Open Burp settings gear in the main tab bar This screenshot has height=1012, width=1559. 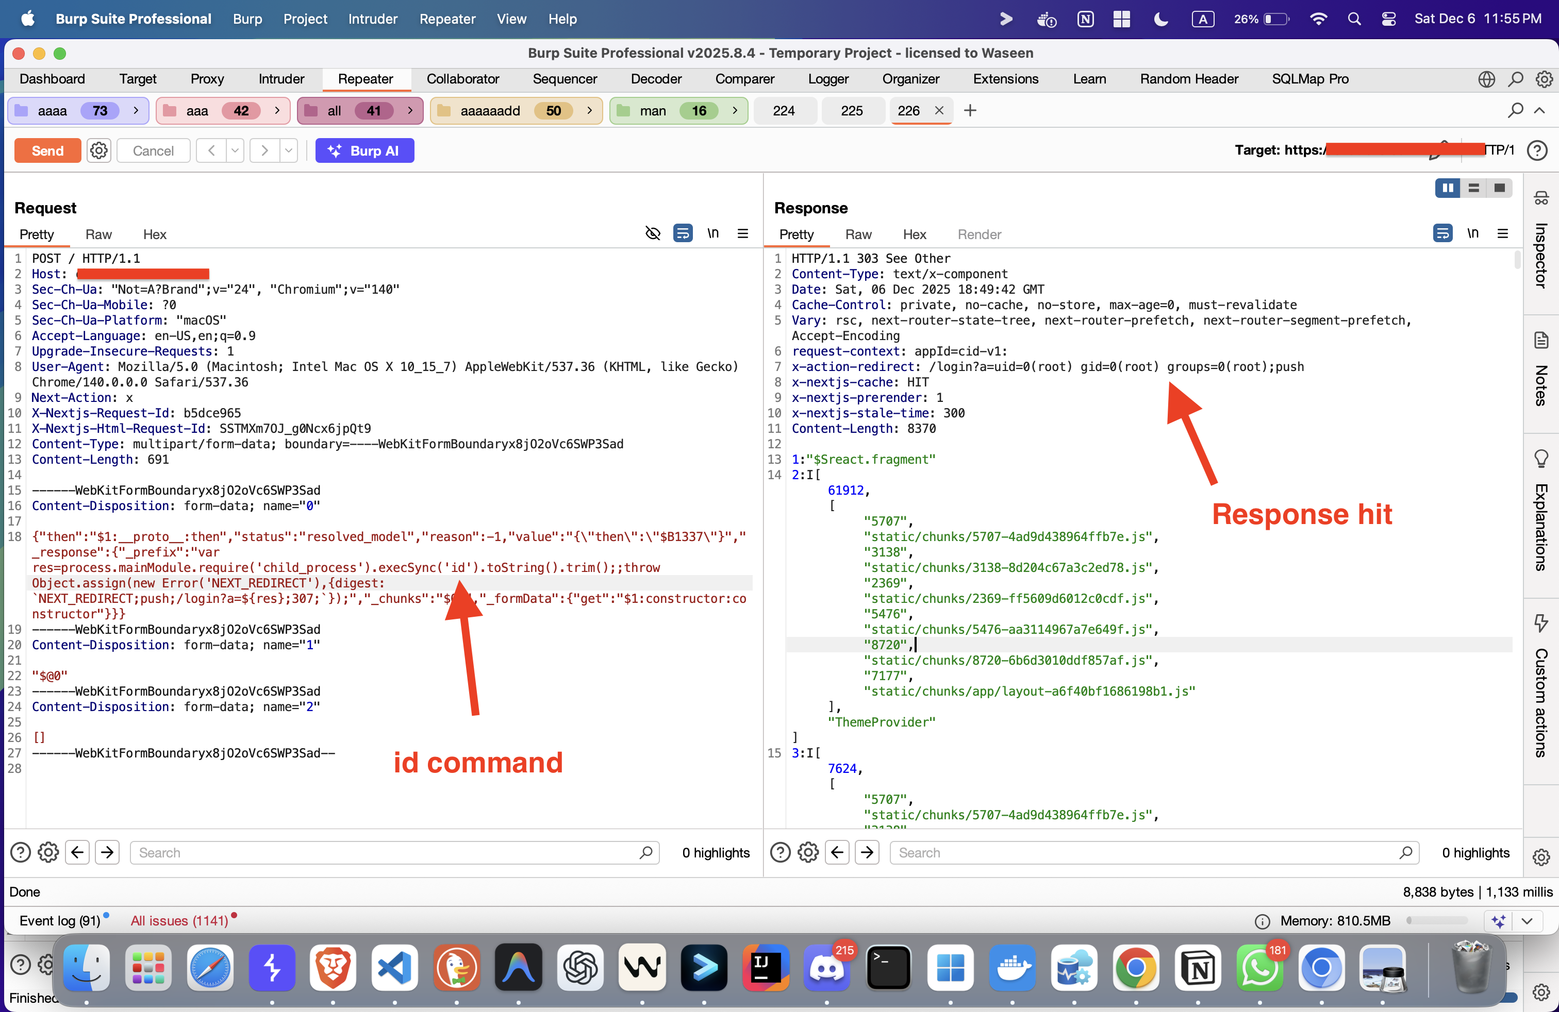[x=1544, y=79]
